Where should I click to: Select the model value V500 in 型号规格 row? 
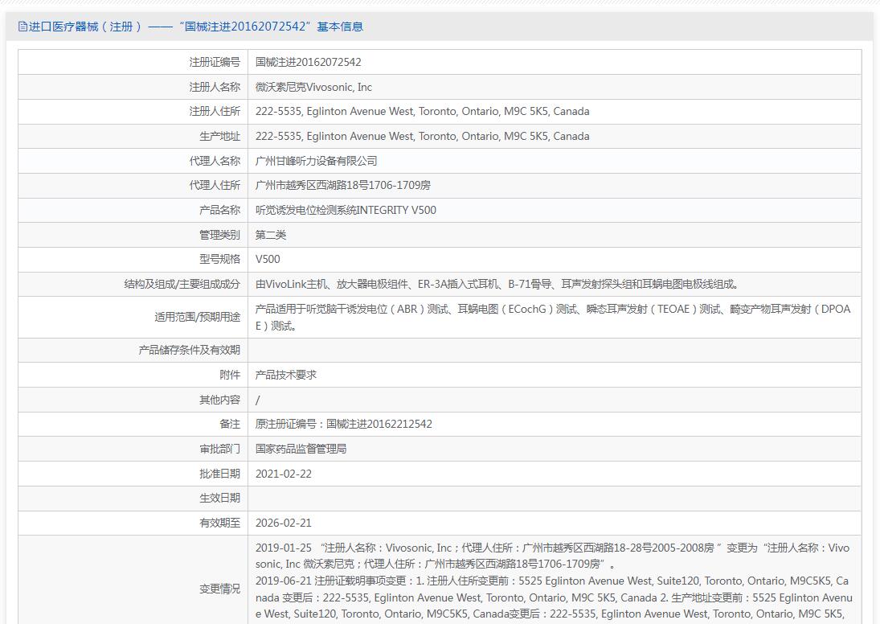[x=268, y=259]
